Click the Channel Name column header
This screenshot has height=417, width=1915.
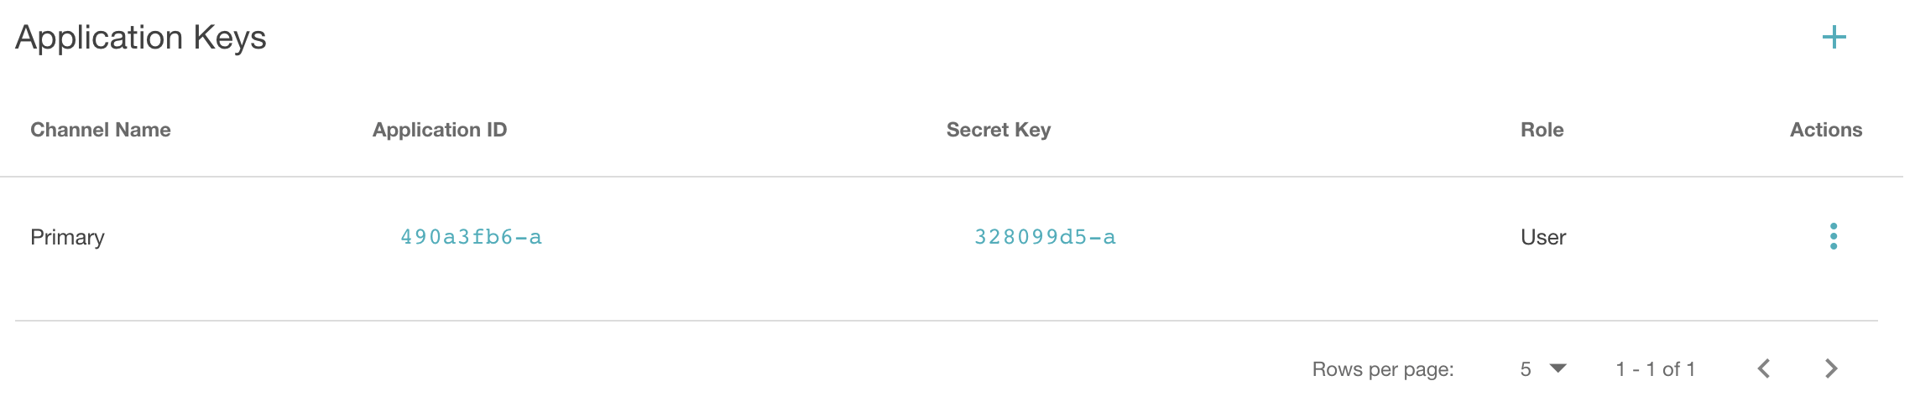(x=101, y=130)
